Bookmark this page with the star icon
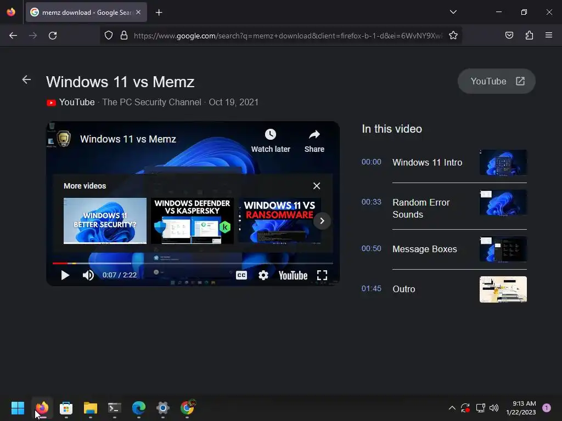The image size is (562, 421). tap(453, 36)
